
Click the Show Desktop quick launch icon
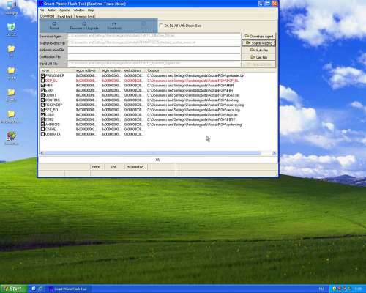click(34, 289)
